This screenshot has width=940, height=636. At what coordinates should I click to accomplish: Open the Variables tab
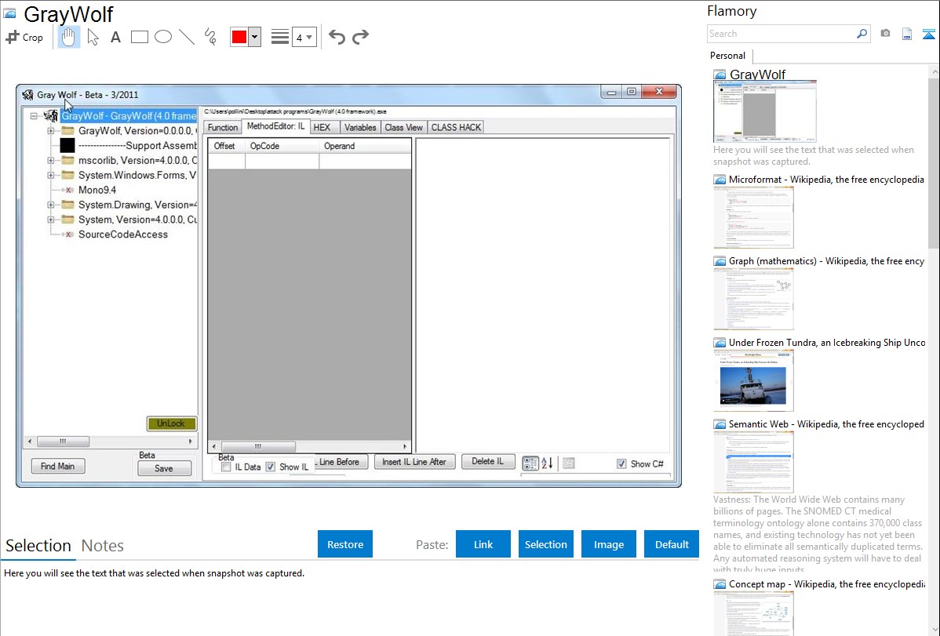(x=360, y=128)
